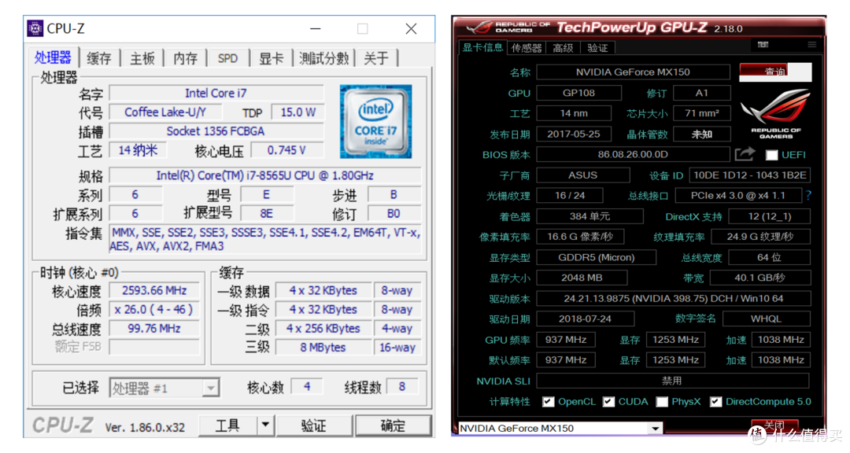
Task: Click the 显存大小 value 2048 MB
Action: click(582, 278)
